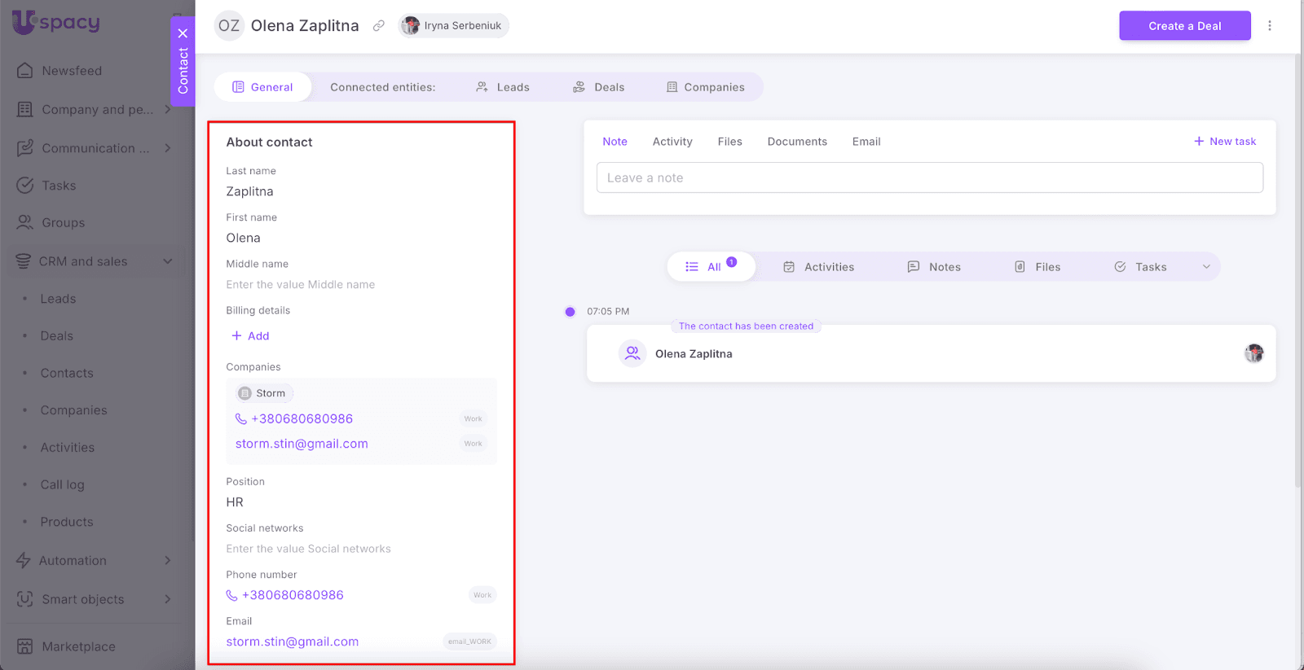Filter the timeline by Activities
The image size is (1304, 670).
point(819,267)
